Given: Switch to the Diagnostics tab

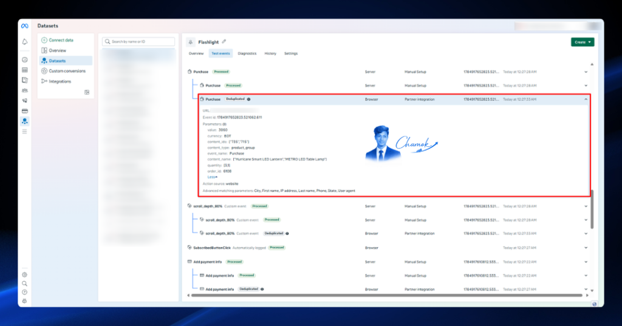Looking at the screenshot, I should coord(247,53).
